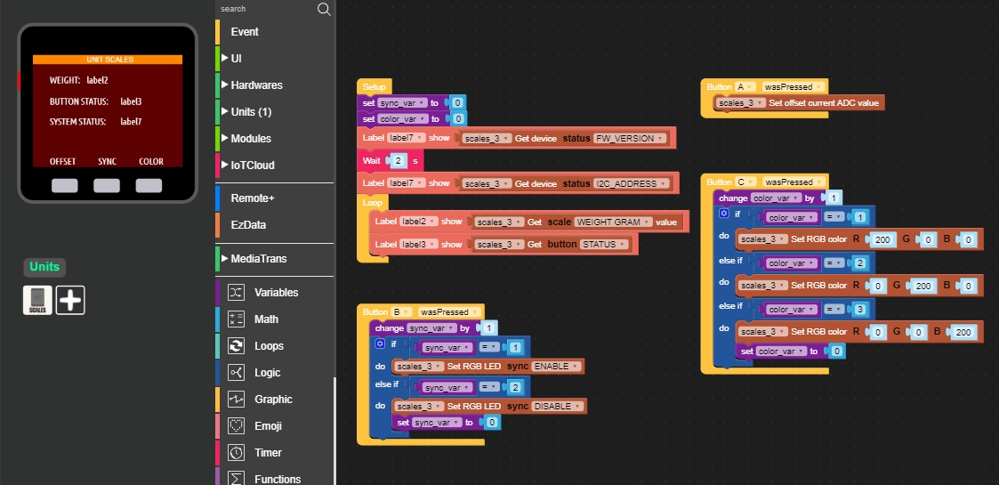This screenshot has width=999, height=485.
Task: Click the gear icon on Button C if block
Action: [723, 215]
